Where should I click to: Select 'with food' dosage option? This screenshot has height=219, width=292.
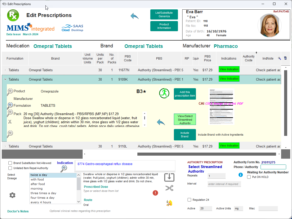53,179
